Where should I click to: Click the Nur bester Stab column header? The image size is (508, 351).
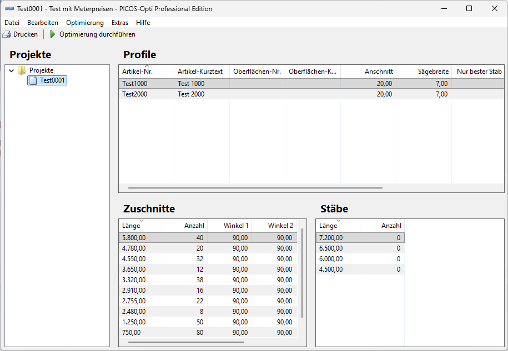(478, 71)
